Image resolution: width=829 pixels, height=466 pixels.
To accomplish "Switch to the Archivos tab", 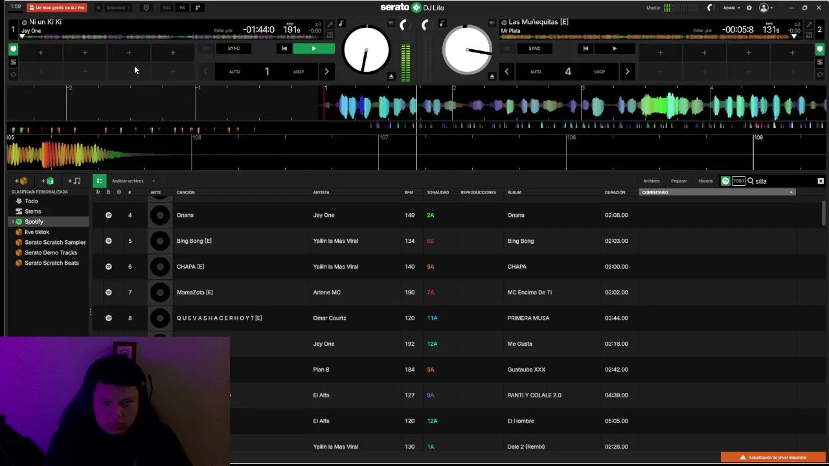I will click(651, 181).
